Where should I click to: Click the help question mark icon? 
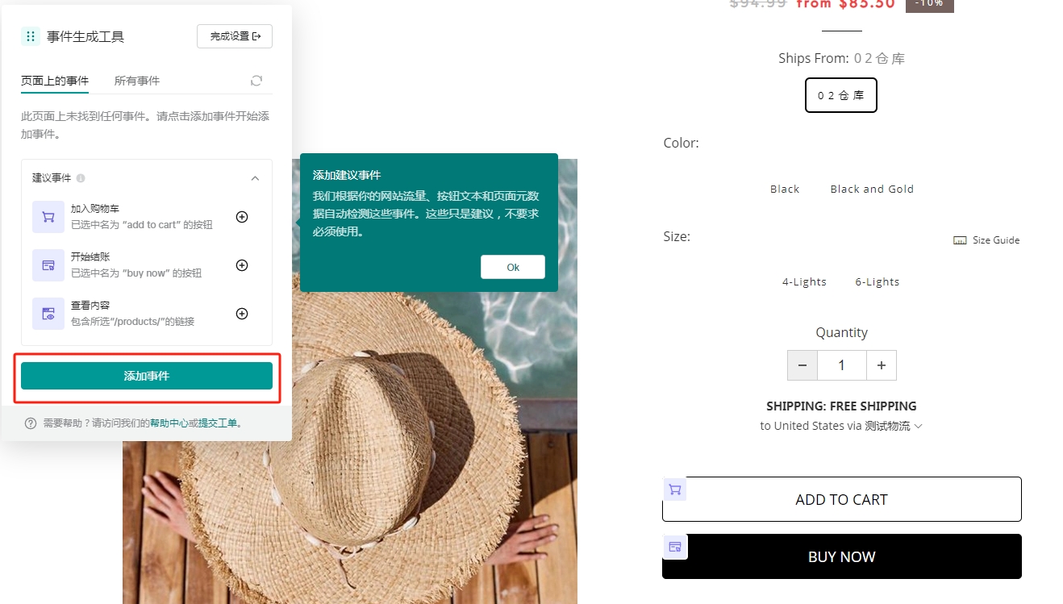click(31, 423)
